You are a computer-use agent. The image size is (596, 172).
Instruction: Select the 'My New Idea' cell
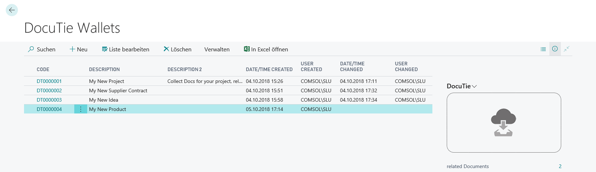(x=103, y=100)
